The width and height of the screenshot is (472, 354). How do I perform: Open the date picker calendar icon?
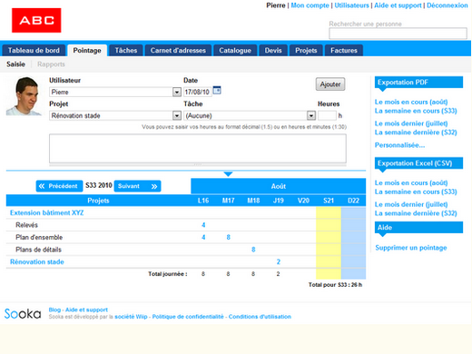[217, 90]
